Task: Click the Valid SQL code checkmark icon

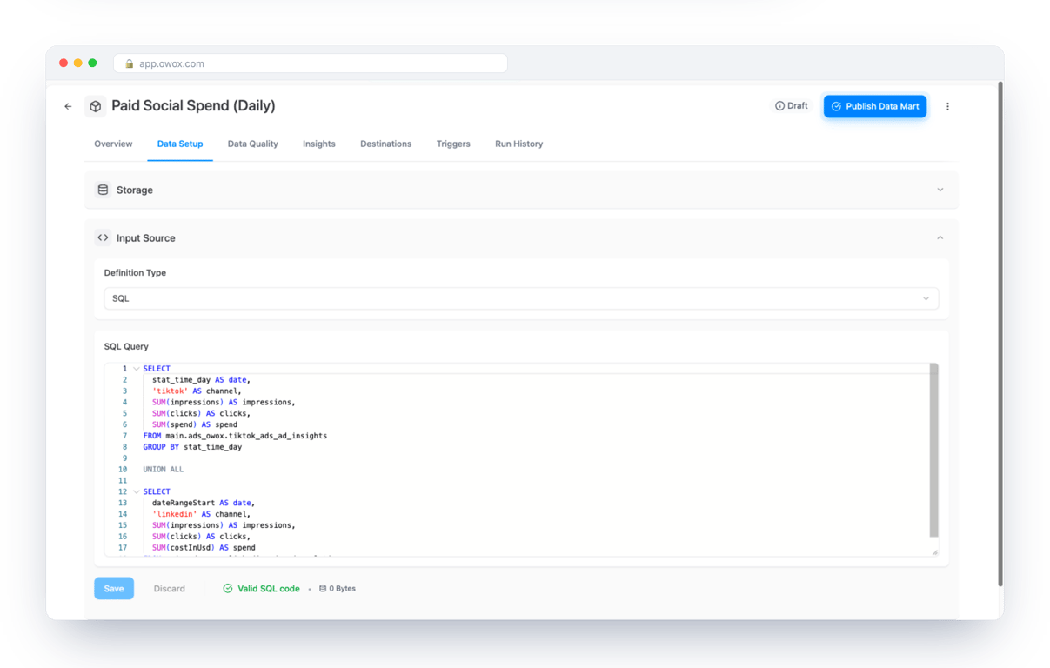Action: (228, 589)
